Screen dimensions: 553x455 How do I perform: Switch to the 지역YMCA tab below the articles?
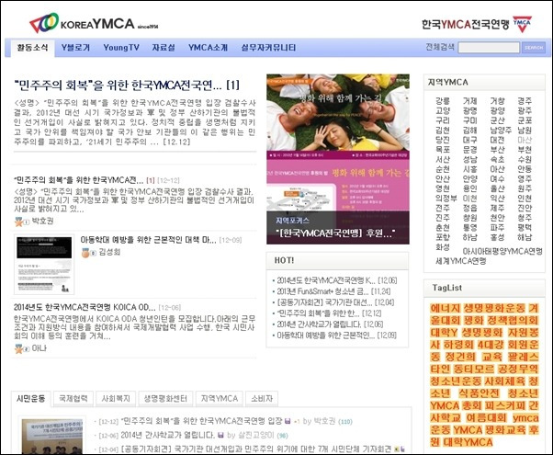(x=220, y=399)
